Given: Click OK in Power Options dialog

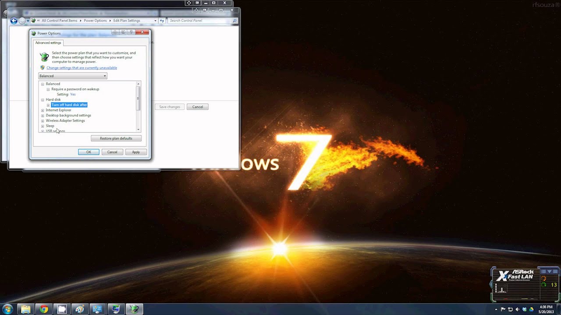Looking at the screenshot, I should point(89,152).
